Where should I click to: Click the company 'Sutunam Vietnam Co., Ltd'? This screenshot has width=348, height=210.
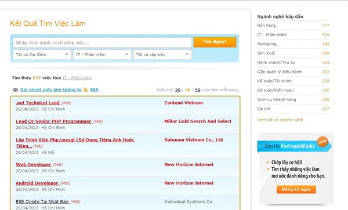click(194, 140)
